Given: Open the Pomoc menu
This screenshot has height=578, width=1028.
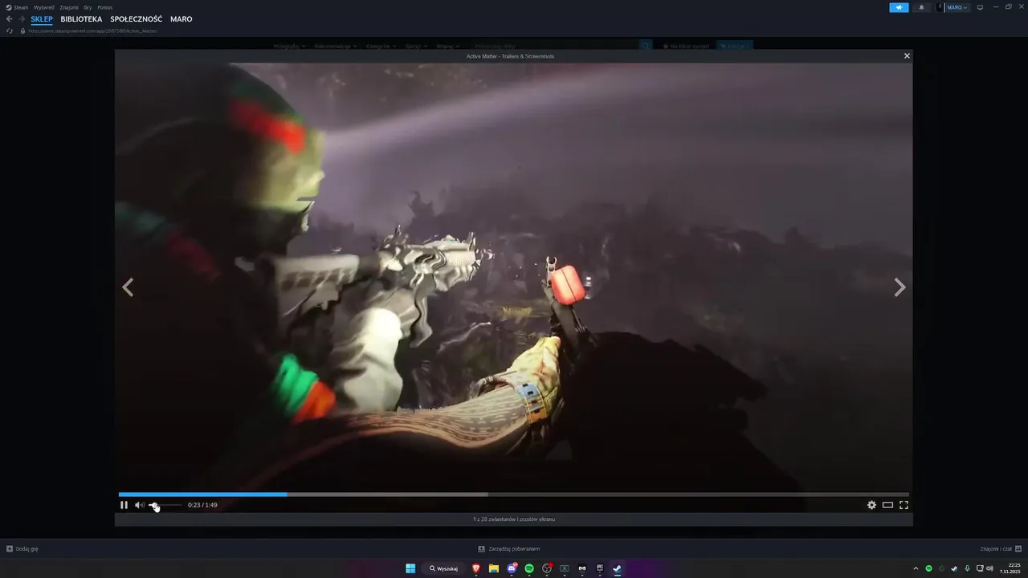Looking at the screenshot, I should click(x=105, y=7).
